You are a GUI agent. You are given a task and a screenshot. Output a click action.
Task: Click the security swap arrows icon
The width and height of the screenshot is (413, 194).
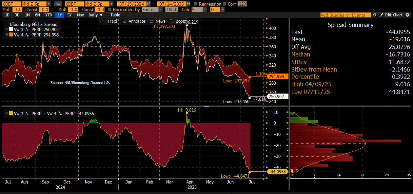pyautogui.click(x=58, y=4)
